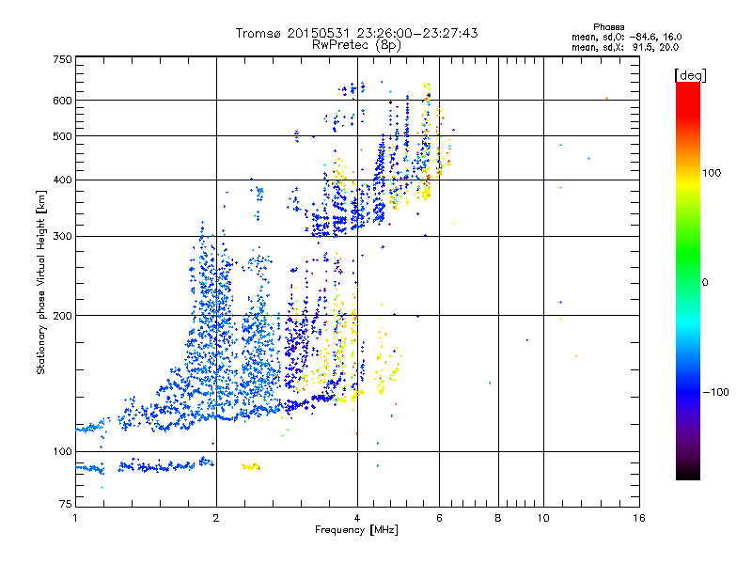Click the x-axis tick label '6'
The width and height of the screenshot is (752, 564).
[x=439, y=518]
